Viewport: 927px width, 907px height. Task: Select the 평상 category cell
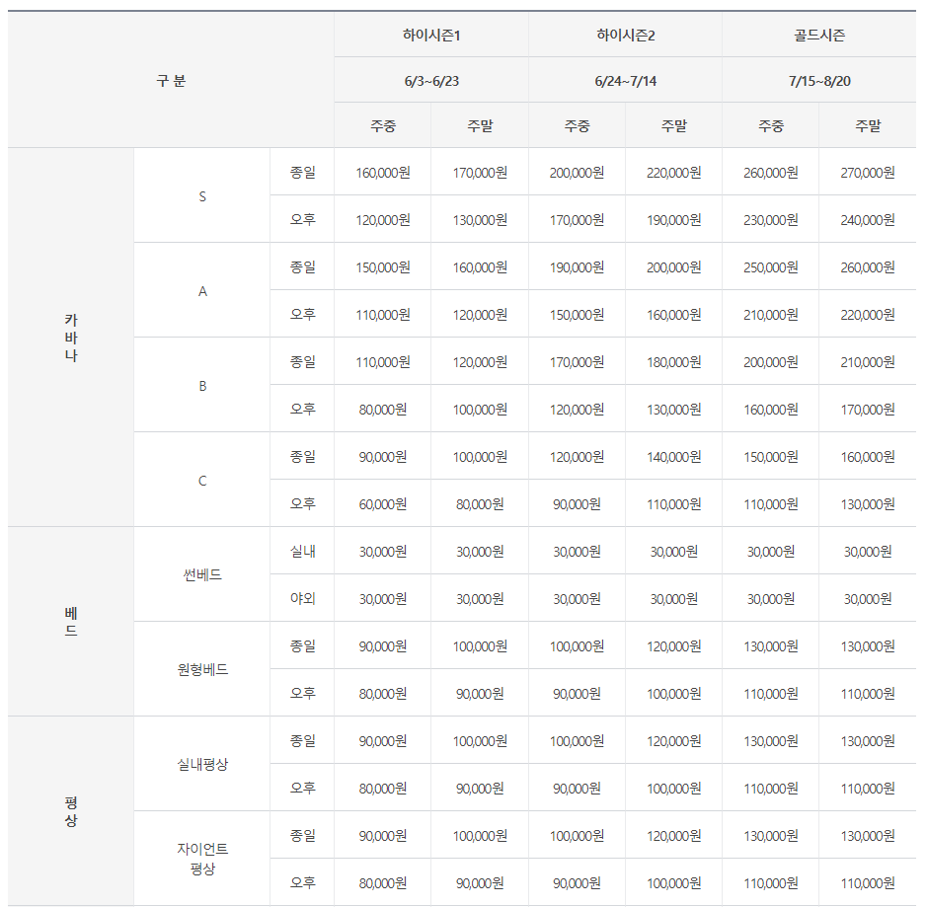tap(71, 811)
